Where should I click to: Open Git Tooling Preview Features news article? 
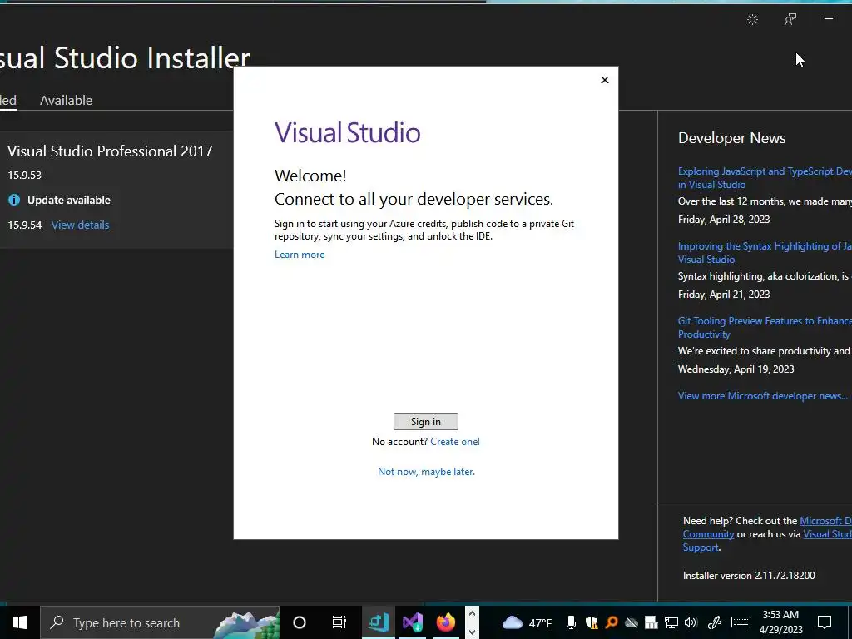click(x=765, y=328)
